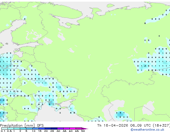Click the legend scale label 35
The width and height of the screenshot is (170, 132).
pos(64,131)
